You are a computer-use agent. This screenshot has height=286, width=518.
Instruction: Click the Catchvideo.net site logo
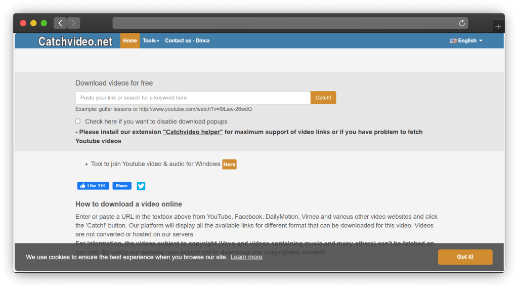click(75, 42)
